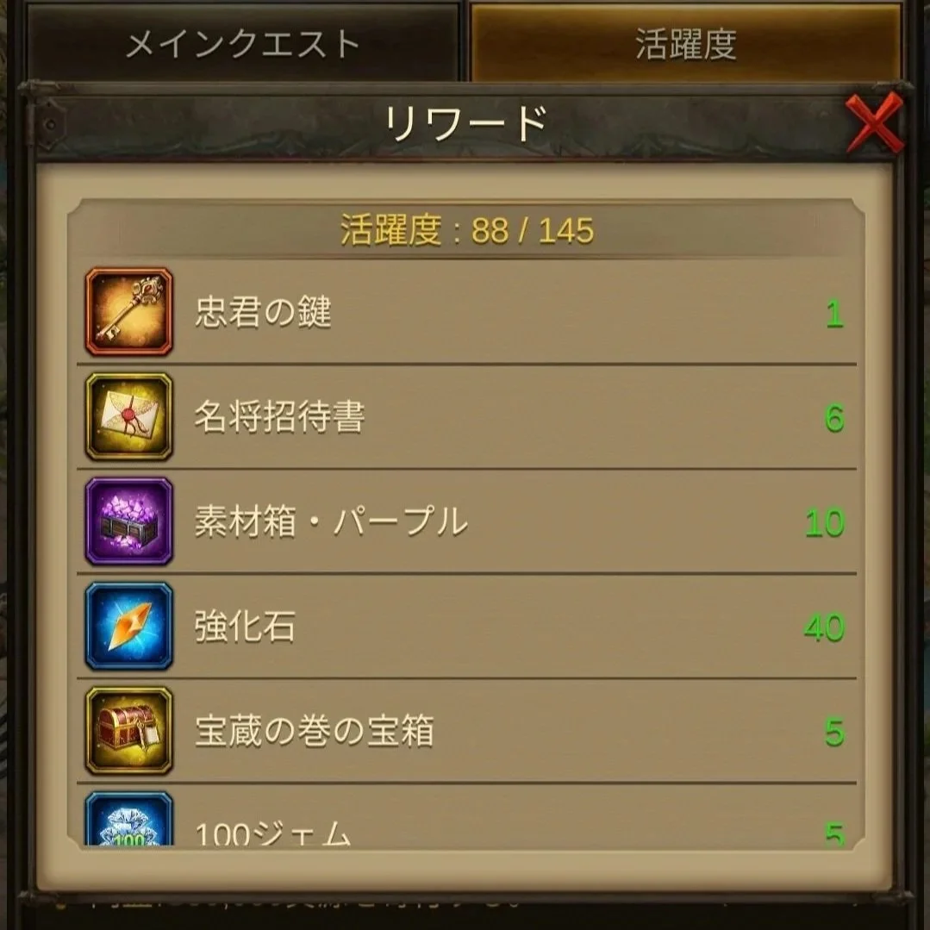This screenshot has width=930, height=930.
Task: Tap the 忠君の鍵 golden key icon
Action: (128, 312)
